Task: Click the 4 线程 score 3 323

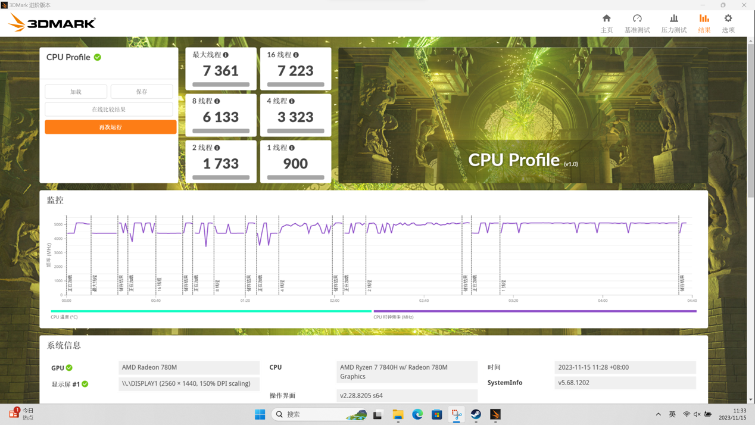Action: (295, 117)
